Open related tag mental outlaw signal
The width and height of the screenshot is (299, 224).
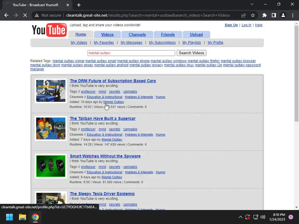click(68, 61)
